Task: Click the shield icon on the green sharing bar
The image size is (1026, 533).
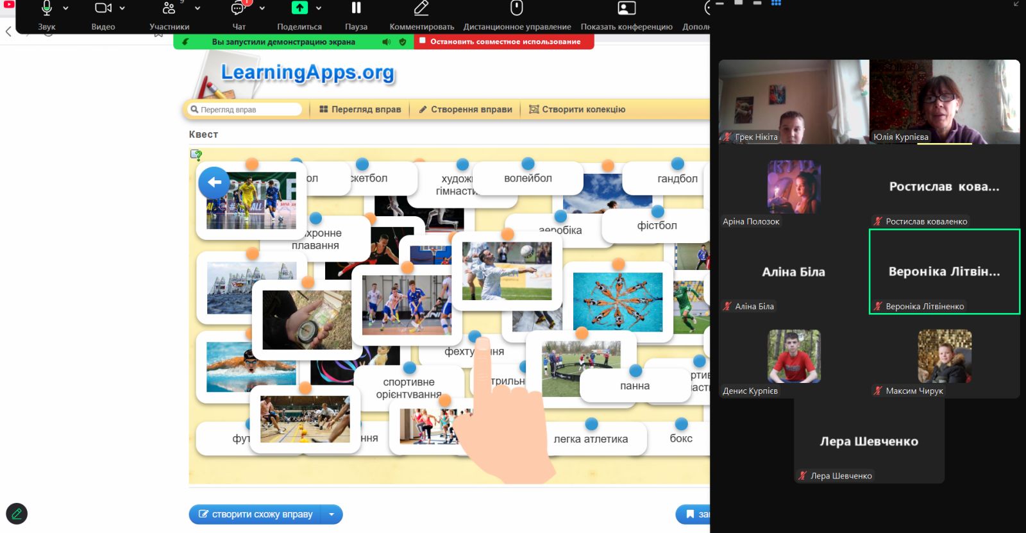Action: coord(403,42)
